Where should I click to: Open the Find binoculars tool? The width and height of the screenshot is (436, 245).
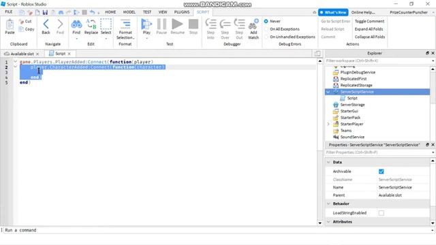tap(76, 24)
